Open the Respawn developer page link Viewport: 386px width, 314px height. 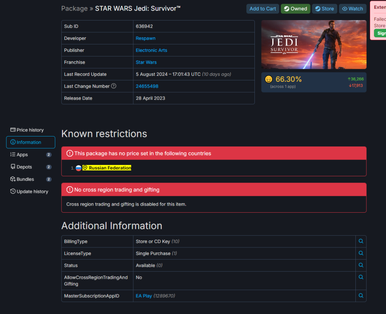pos(145,38)
